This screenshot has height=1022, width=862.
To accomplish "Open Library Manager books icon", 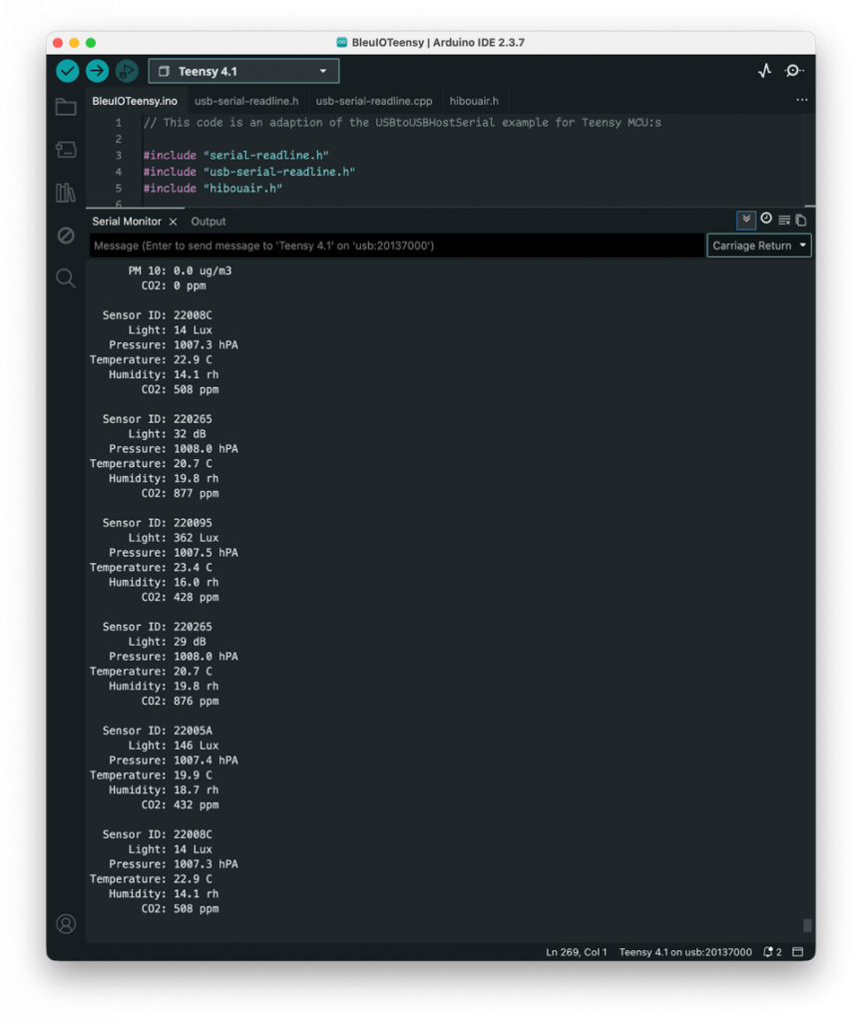I will tap(66, 193).
